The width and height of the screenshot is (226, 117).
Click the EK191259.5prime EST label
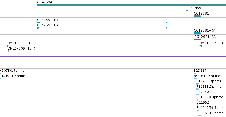(211, 108)
